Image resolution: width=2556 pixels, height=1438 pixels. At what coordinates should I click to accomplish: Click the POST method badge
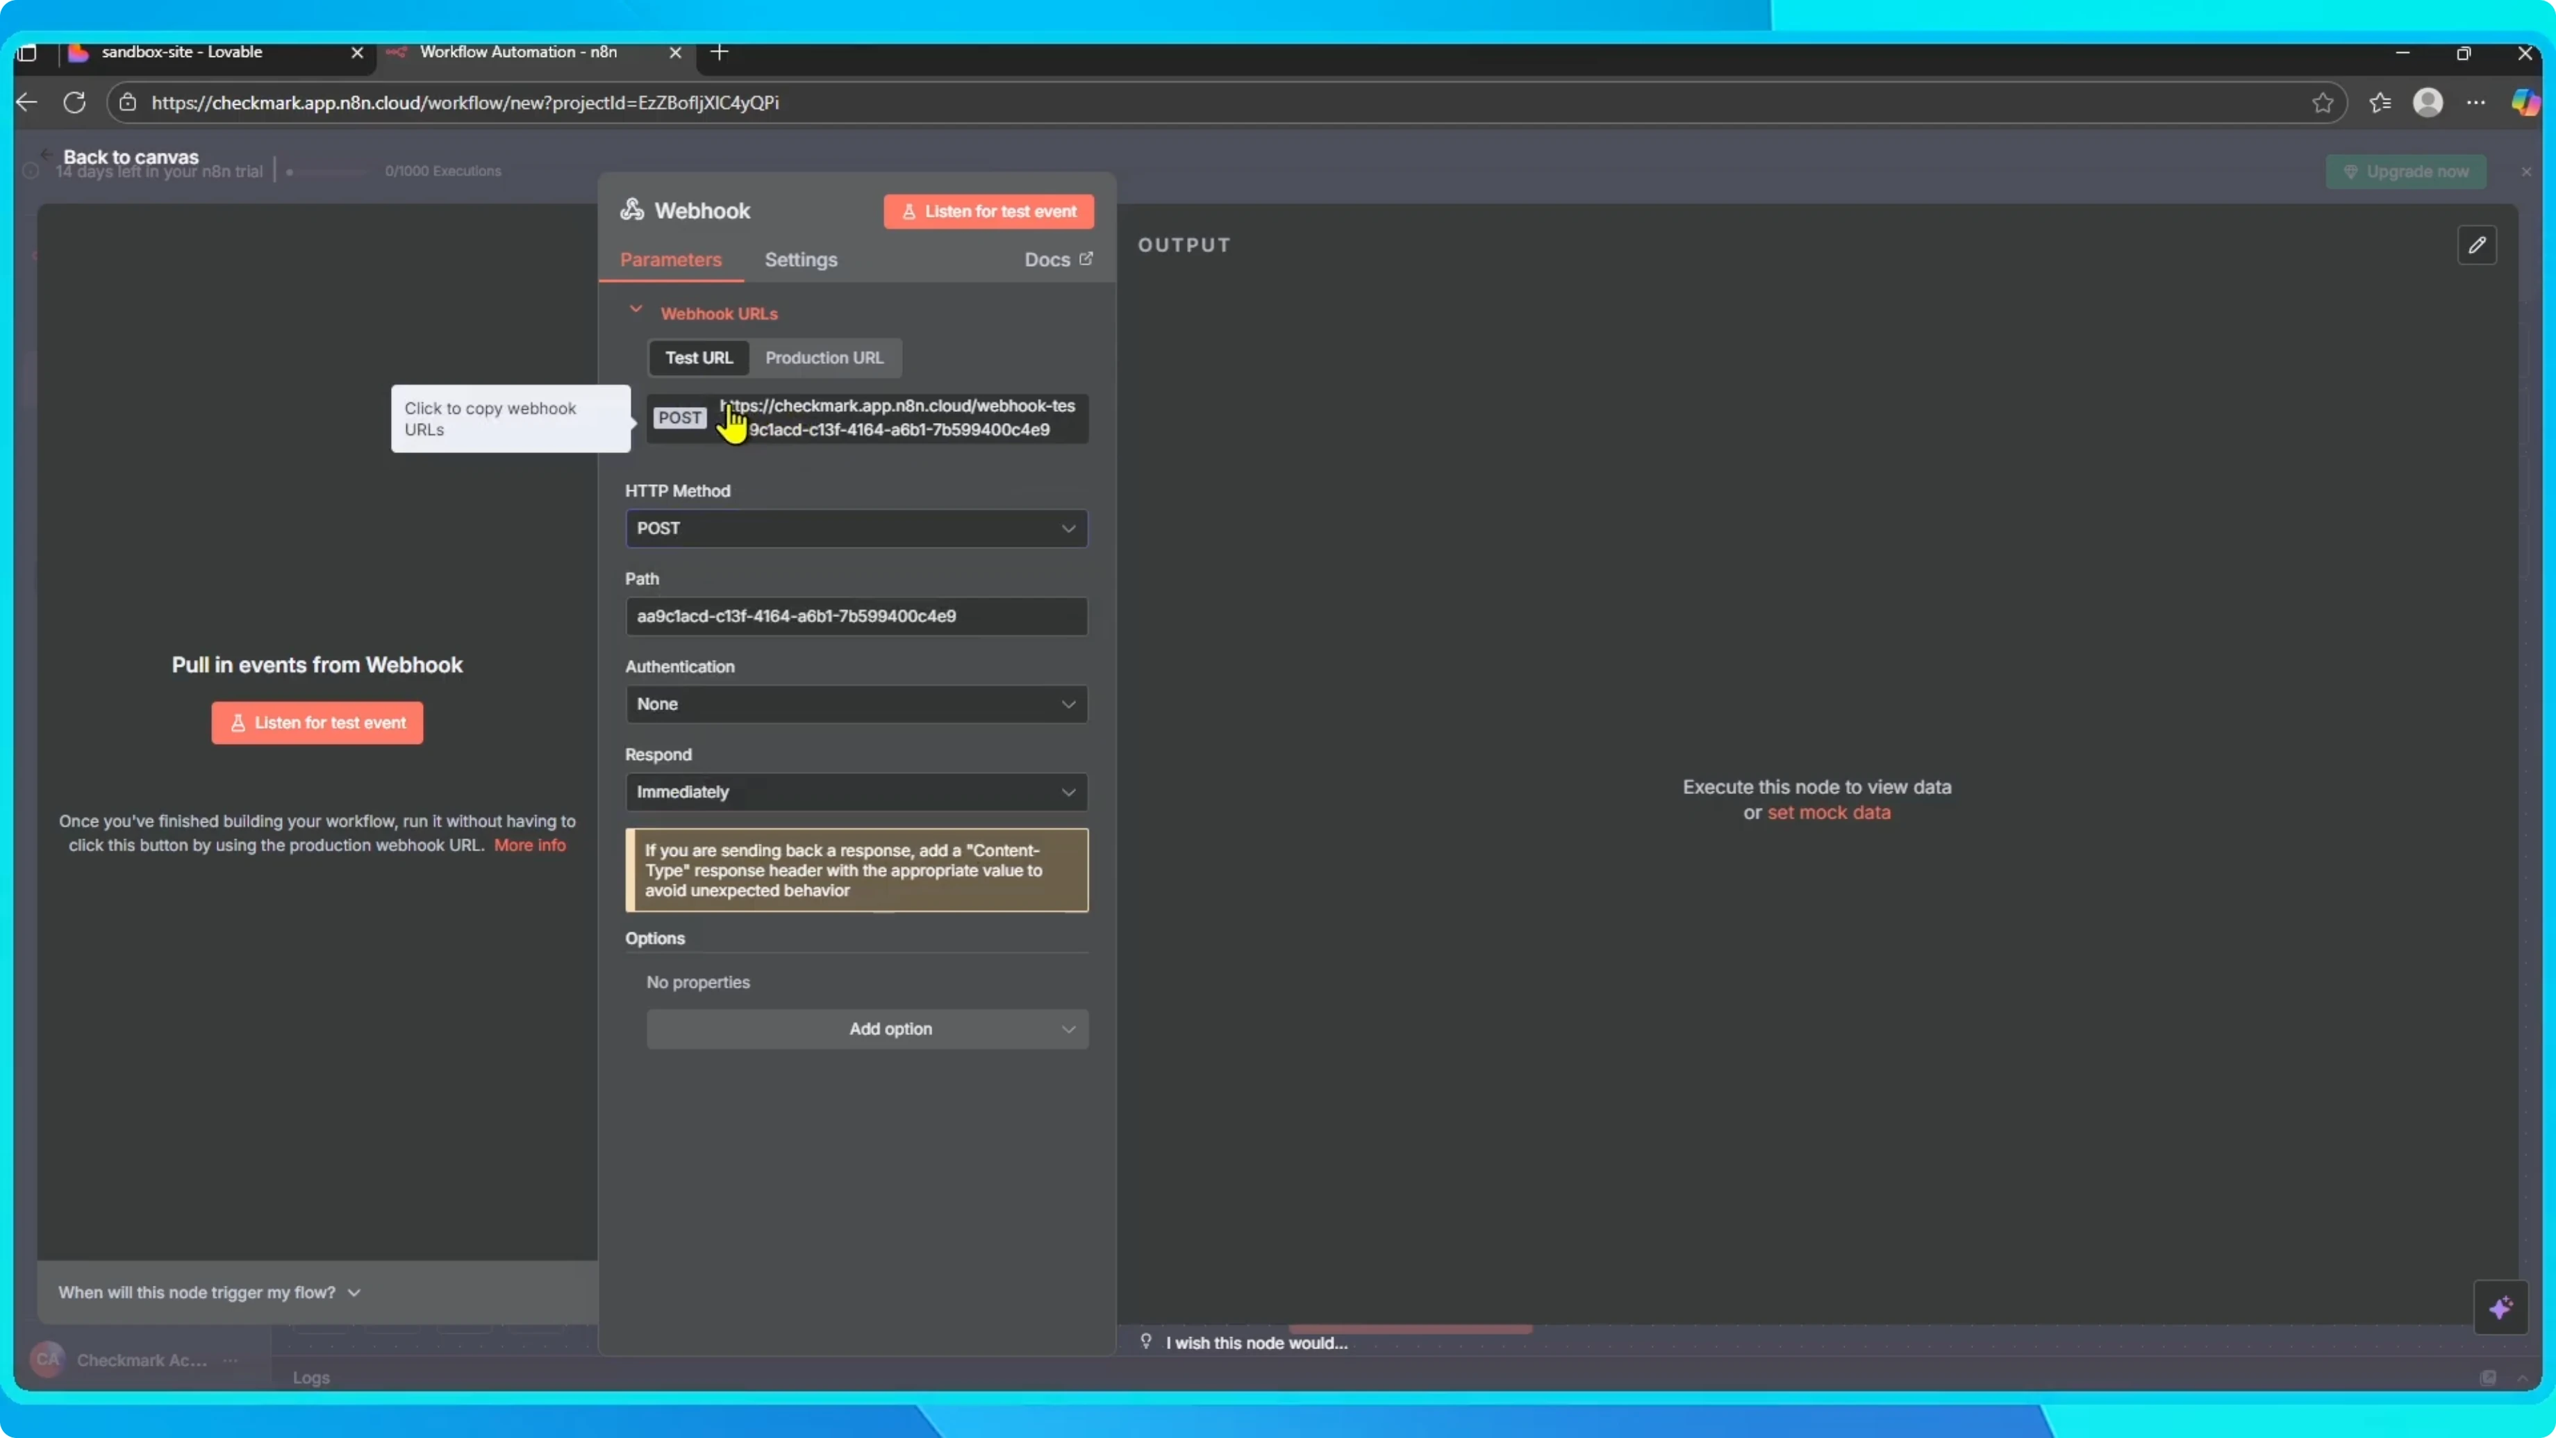(x=680, y=418)
